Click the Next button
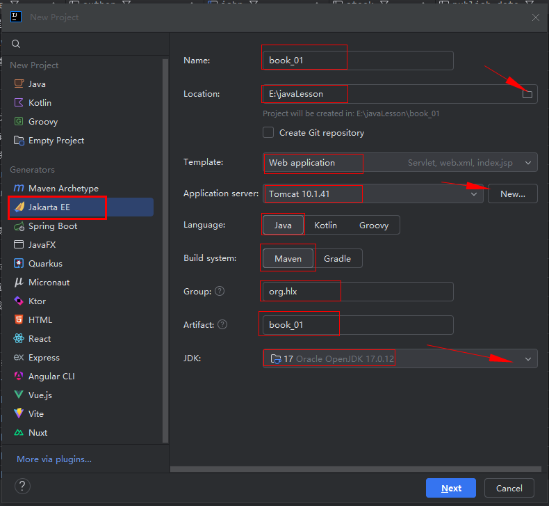 (450, 488)
